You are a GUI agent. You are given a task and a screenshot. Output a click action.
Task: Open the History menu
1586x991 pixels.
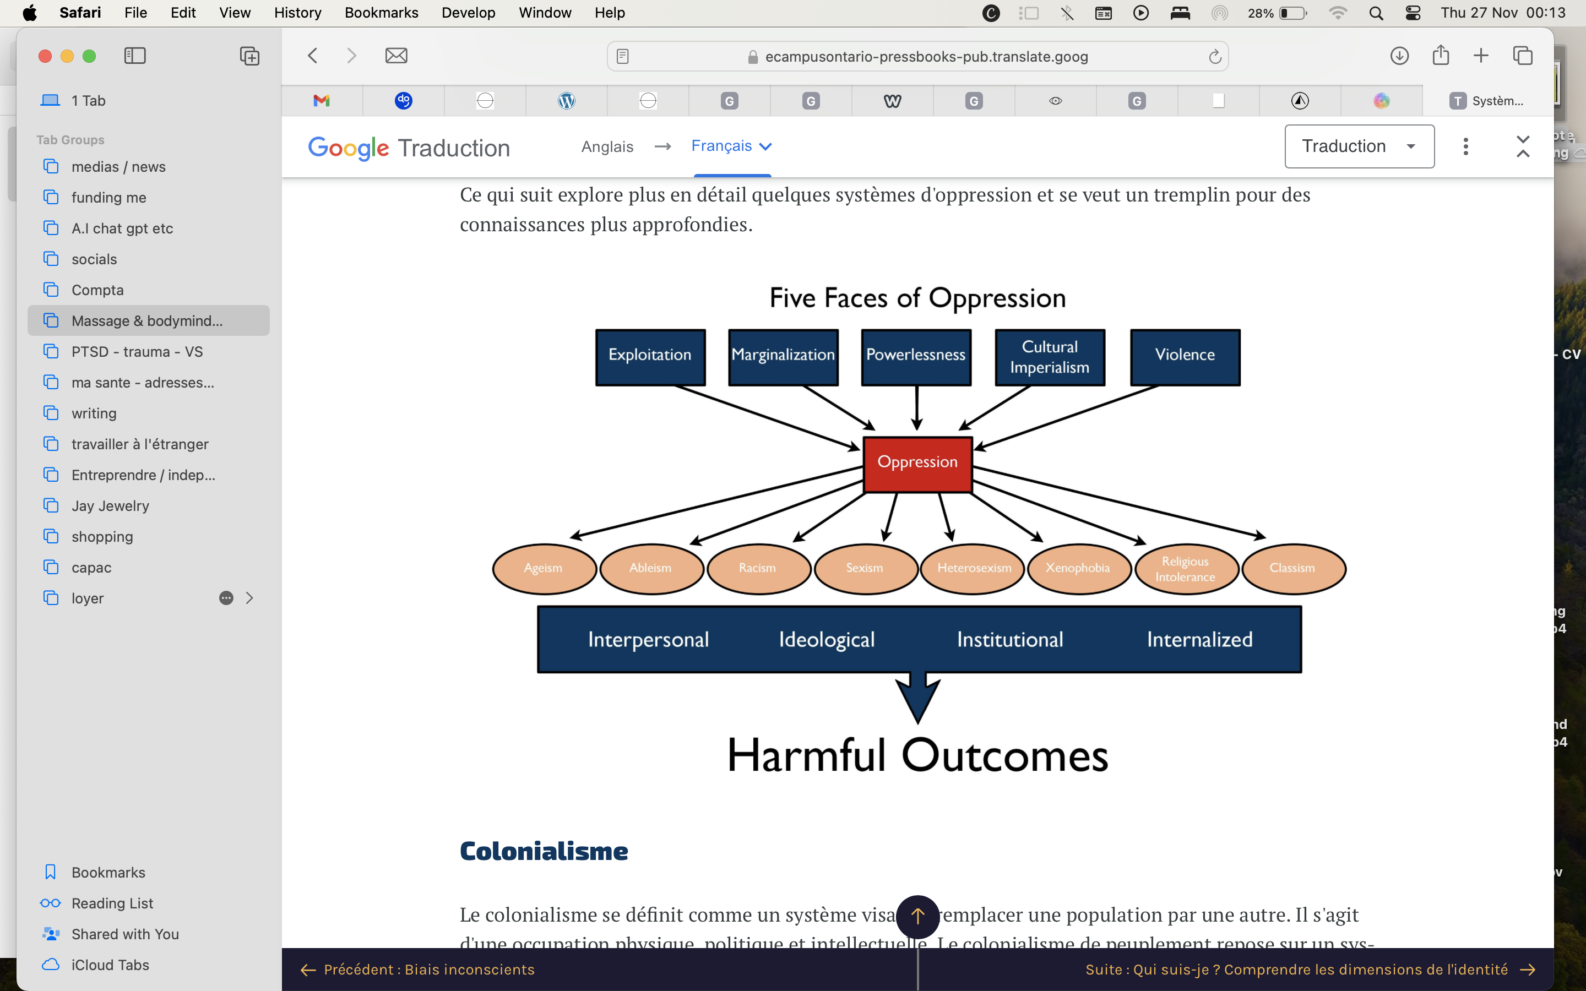[x=297, y=13]
